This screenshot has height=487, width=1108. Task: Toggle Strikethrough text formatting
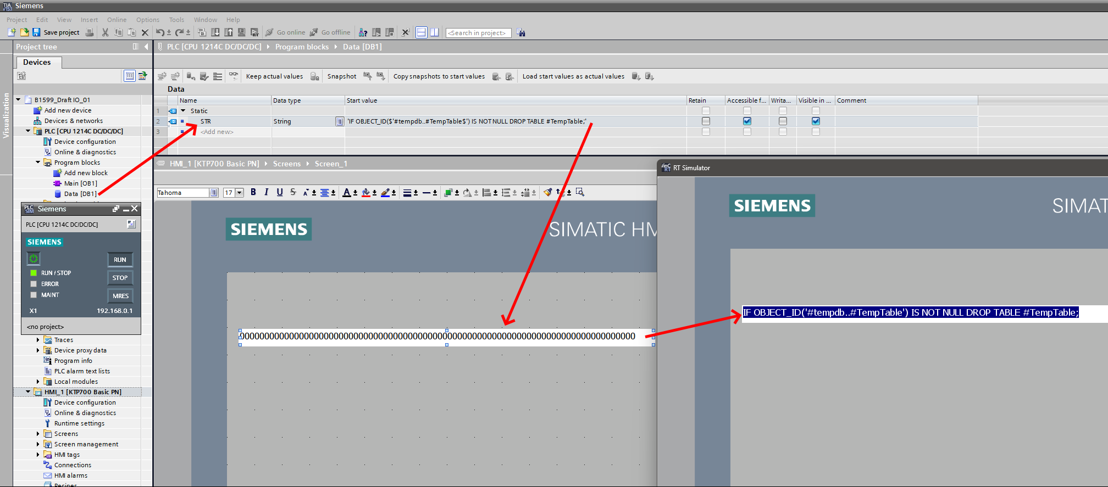point(293,192)
